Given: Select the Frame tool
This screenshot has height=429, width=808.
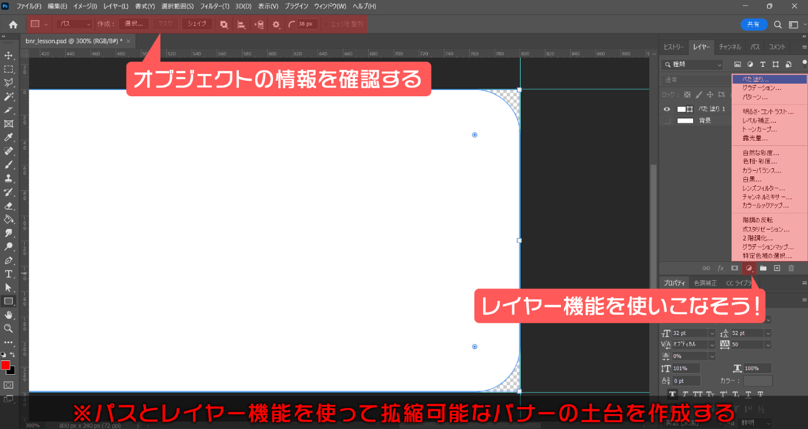Looking at the screenshot, I should [9, 124].
